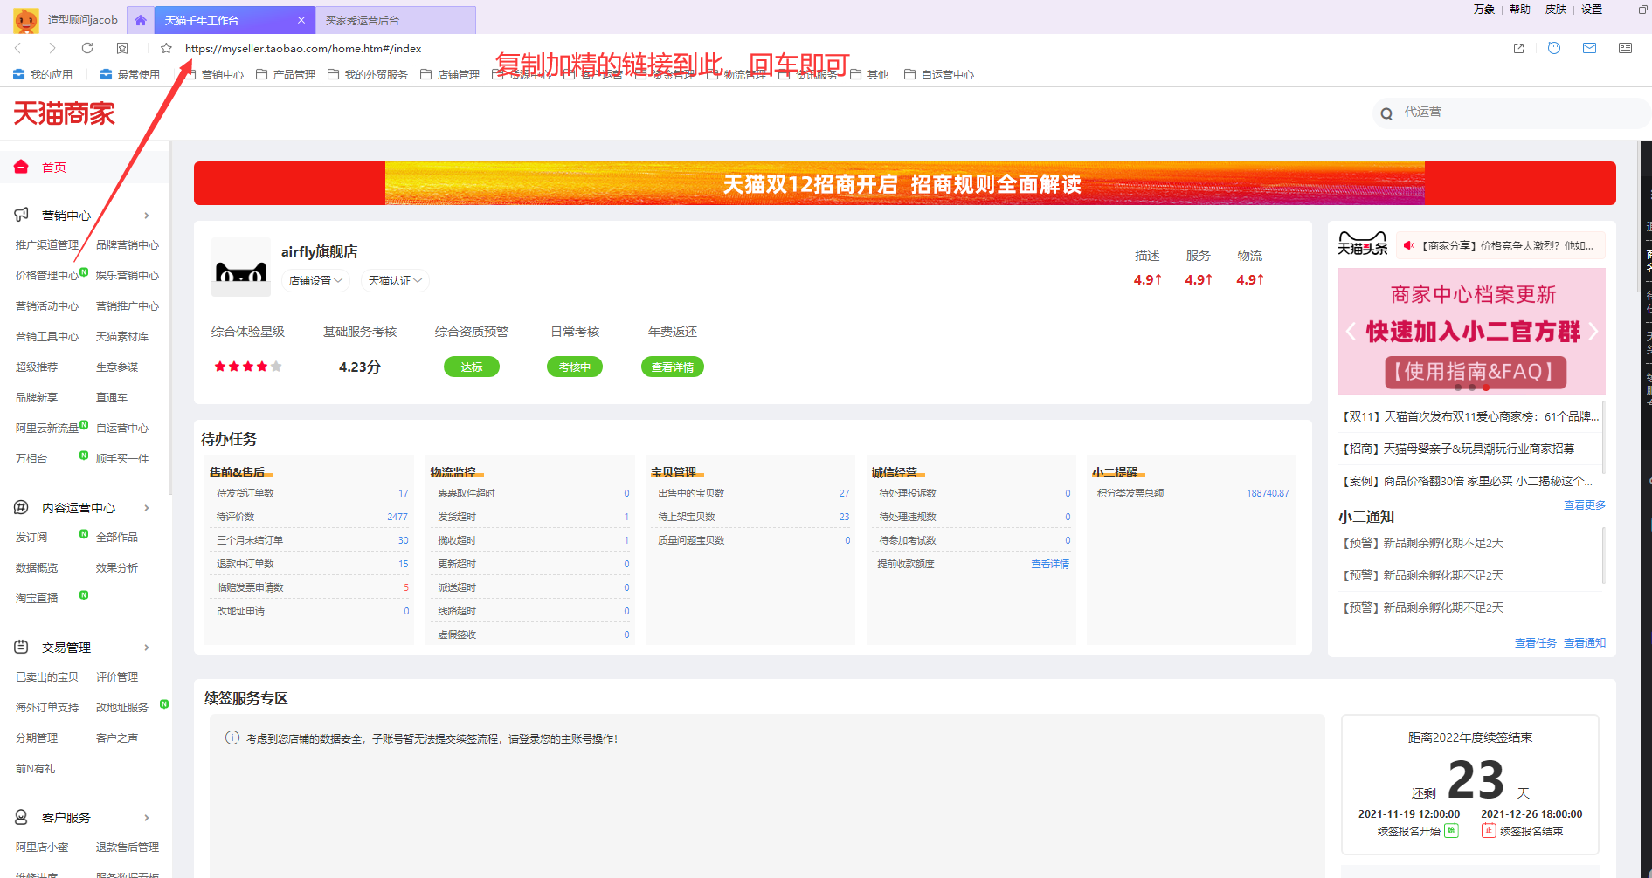The image size is (1652, 878).
Task: Click the 考核中 green button
Action: (x=575, y=367)
